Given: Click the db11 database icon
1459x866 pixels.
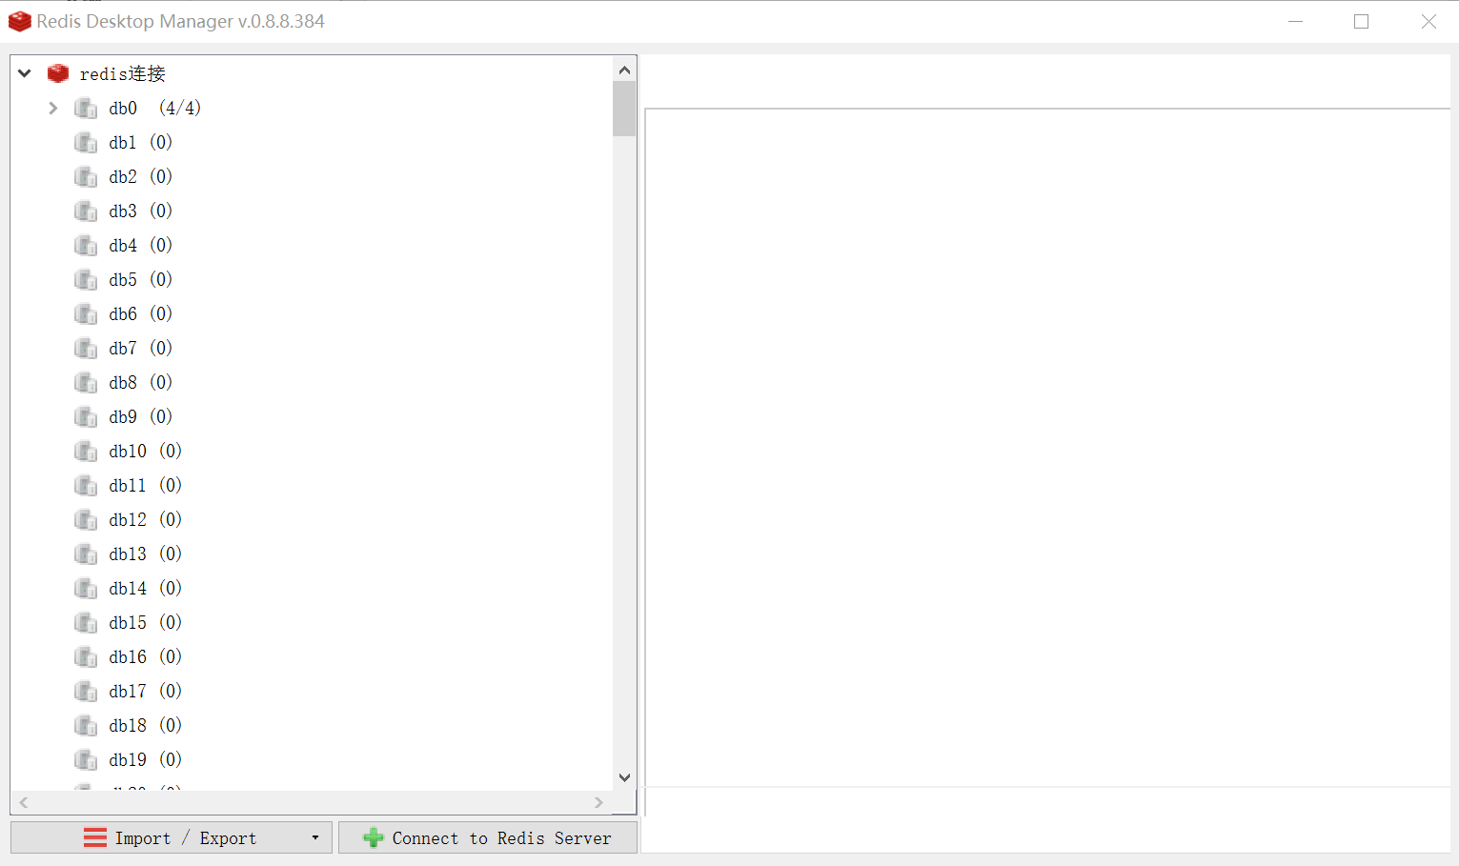Looking at the screenshot, I should pos(86,486).
